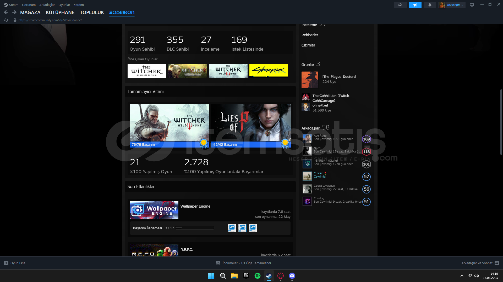Reload the profile page
503x282 pixels.
(x=6, y=20)
